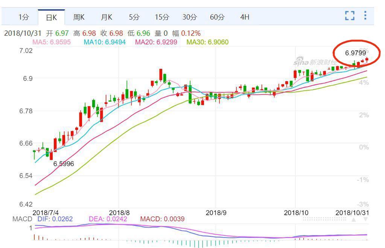Switch to the 30分 interval tab
385x248 pixels.
point(190,17)
